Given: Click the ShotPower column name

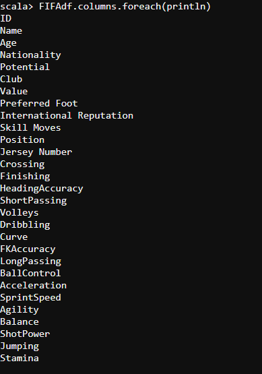Looking at the screenshot, I should pyautogui.click(x=25, y=334).
